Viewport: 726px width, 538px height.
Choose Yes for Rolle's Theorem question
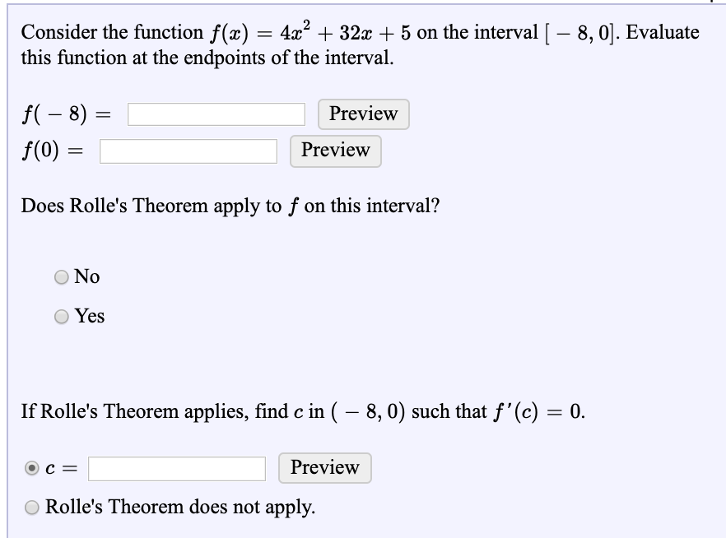pyautogui.click(x=60, y=315)
